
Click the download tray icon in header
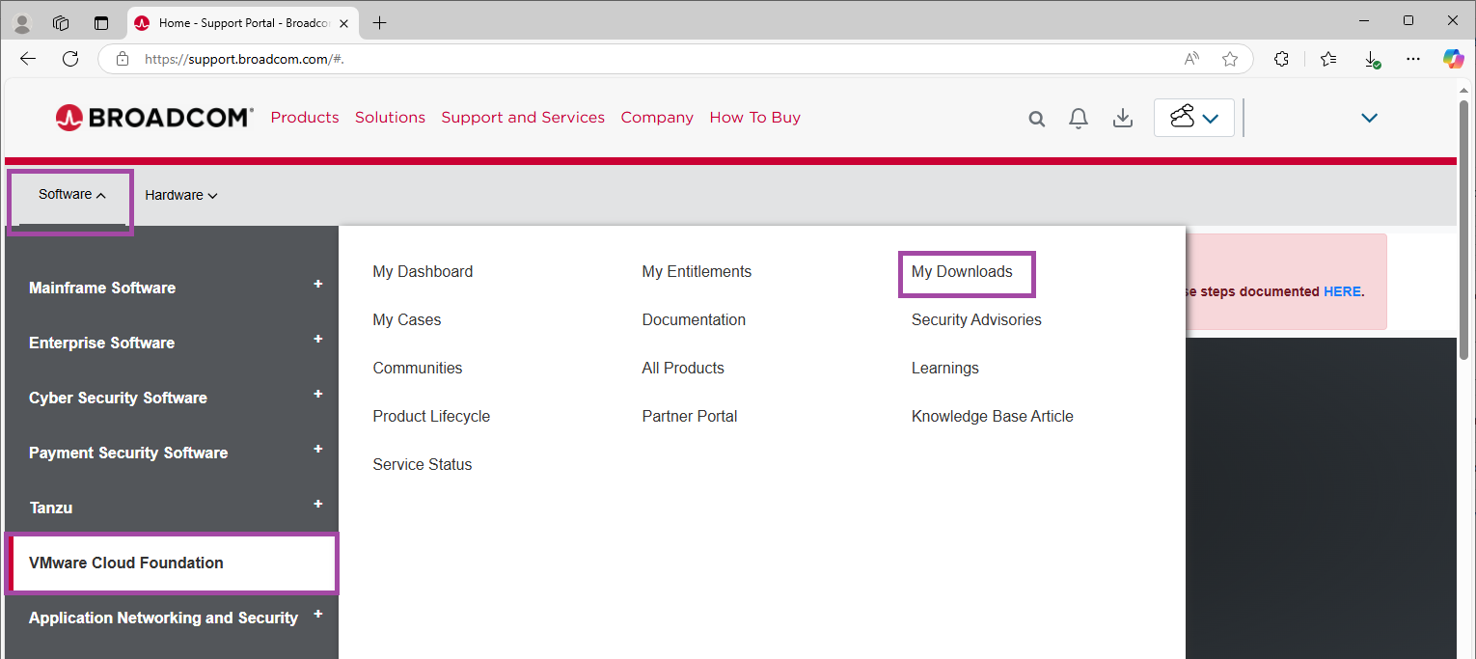pyautogui.click(x=1122, y=119)
